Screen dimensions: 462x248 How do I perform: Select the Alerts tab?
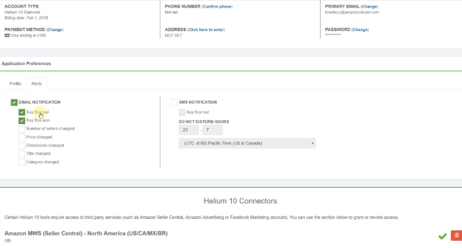36,84
